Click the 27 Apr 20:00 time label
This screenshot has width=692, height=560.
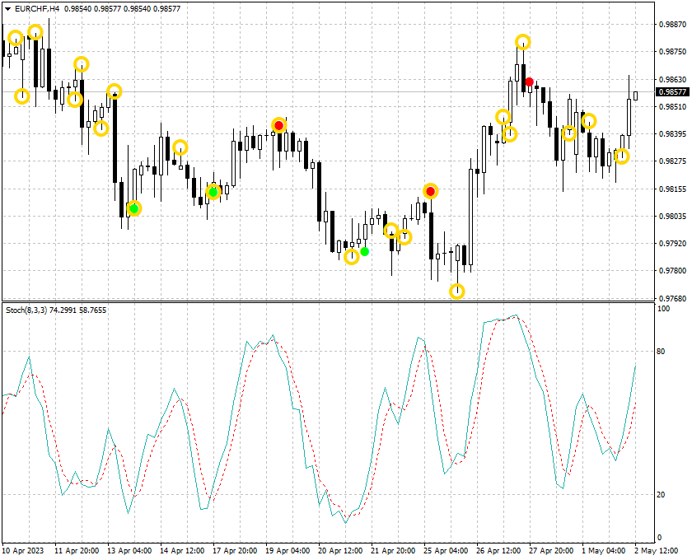[x=551, y=551]
